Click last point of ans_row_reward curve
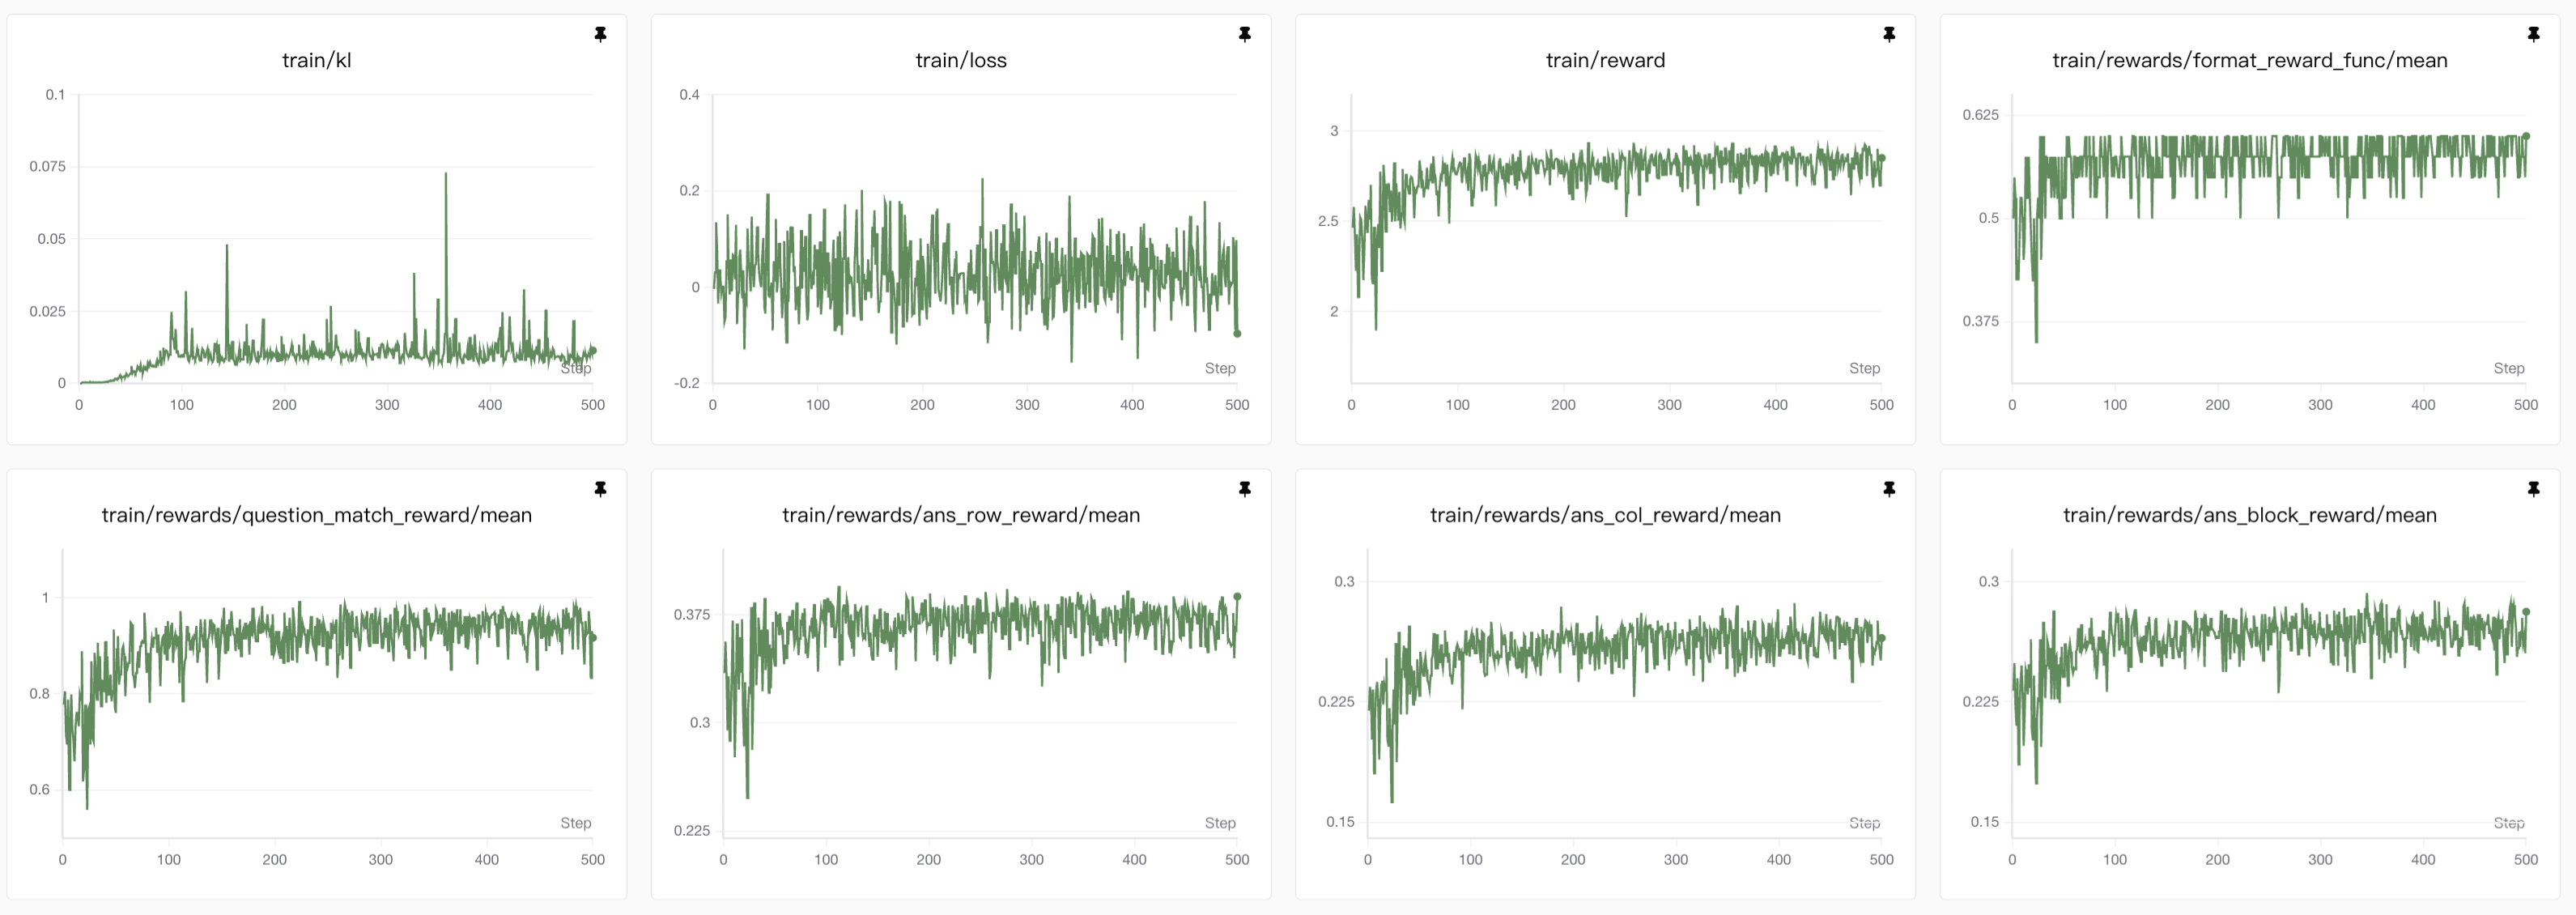This screenshot has width=2576, height=915. (x=1237, y=597)
